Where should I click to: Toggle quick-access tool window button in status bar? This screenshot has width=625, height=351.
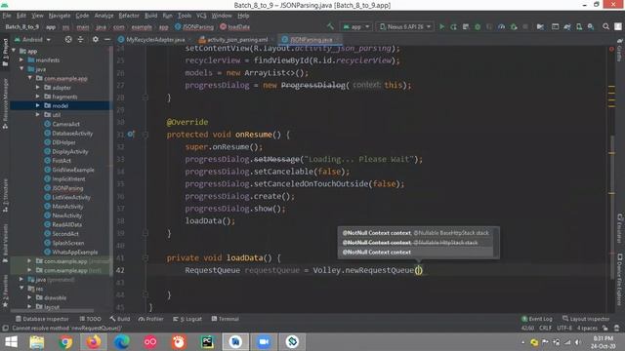[5, 329]
